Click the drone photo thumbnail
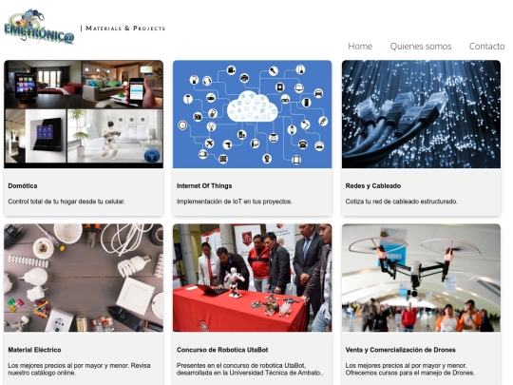 coord(421,278)
